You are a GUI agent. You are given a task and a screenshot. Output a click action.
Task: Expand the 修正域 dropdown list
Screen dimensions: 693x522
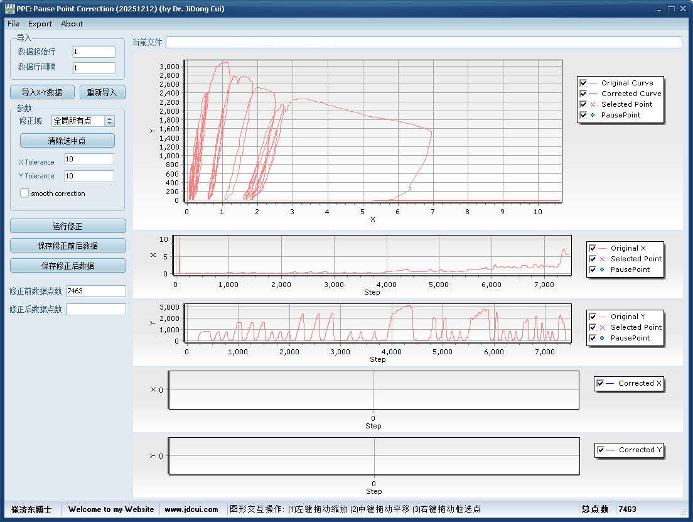[x=109, y=121]
